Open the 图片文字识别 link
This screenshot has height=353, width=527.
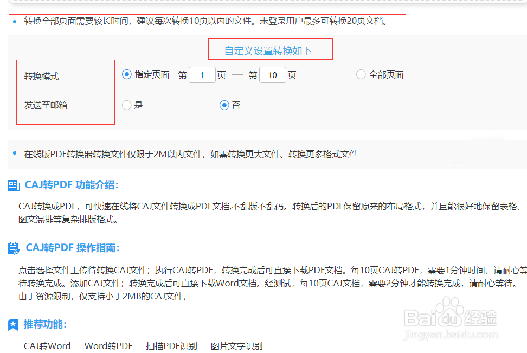pos(236,346)
